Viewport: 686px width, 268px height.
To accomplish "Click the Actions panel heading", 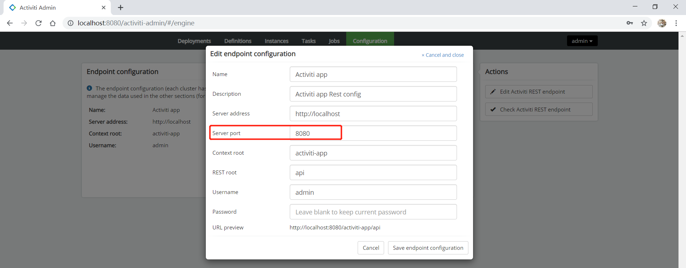I will click(x=496, y=71).
